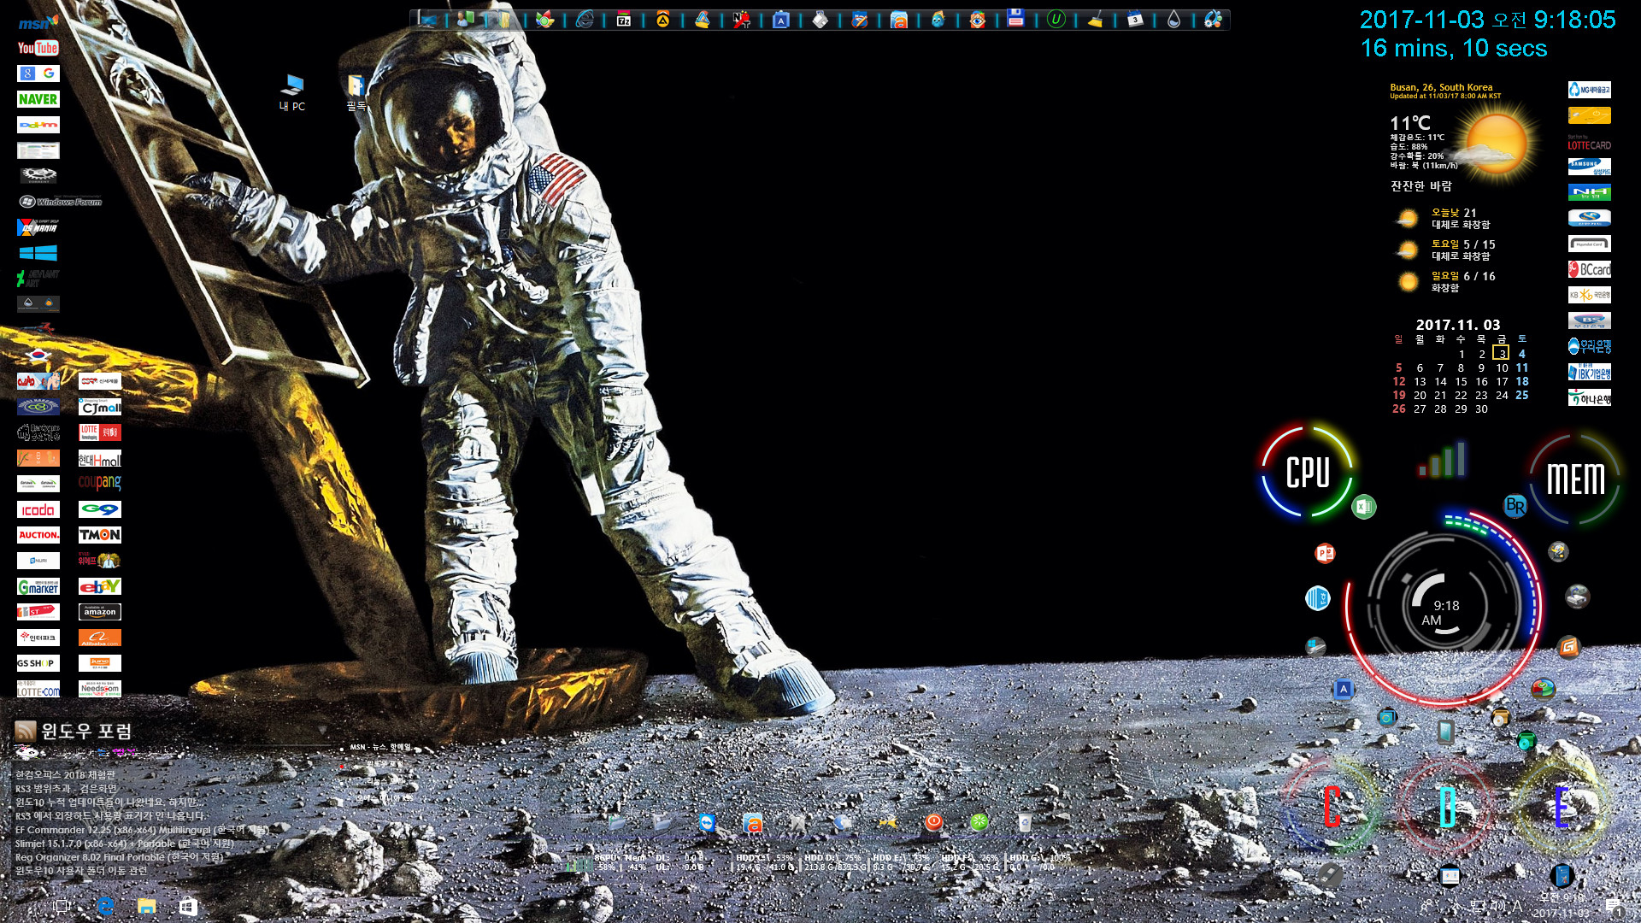Open the eBay shortcut
This screenshot has width=1641, height=923.
click(x=100, y=586)
